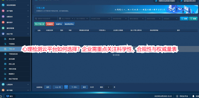The image size is (199, 98).
Task: Click the 量表测评 heart icon
Action: (x=3, y=22)
